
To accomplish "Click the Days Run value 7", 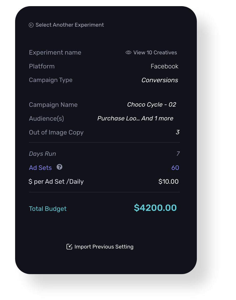I will pos(178,154).
